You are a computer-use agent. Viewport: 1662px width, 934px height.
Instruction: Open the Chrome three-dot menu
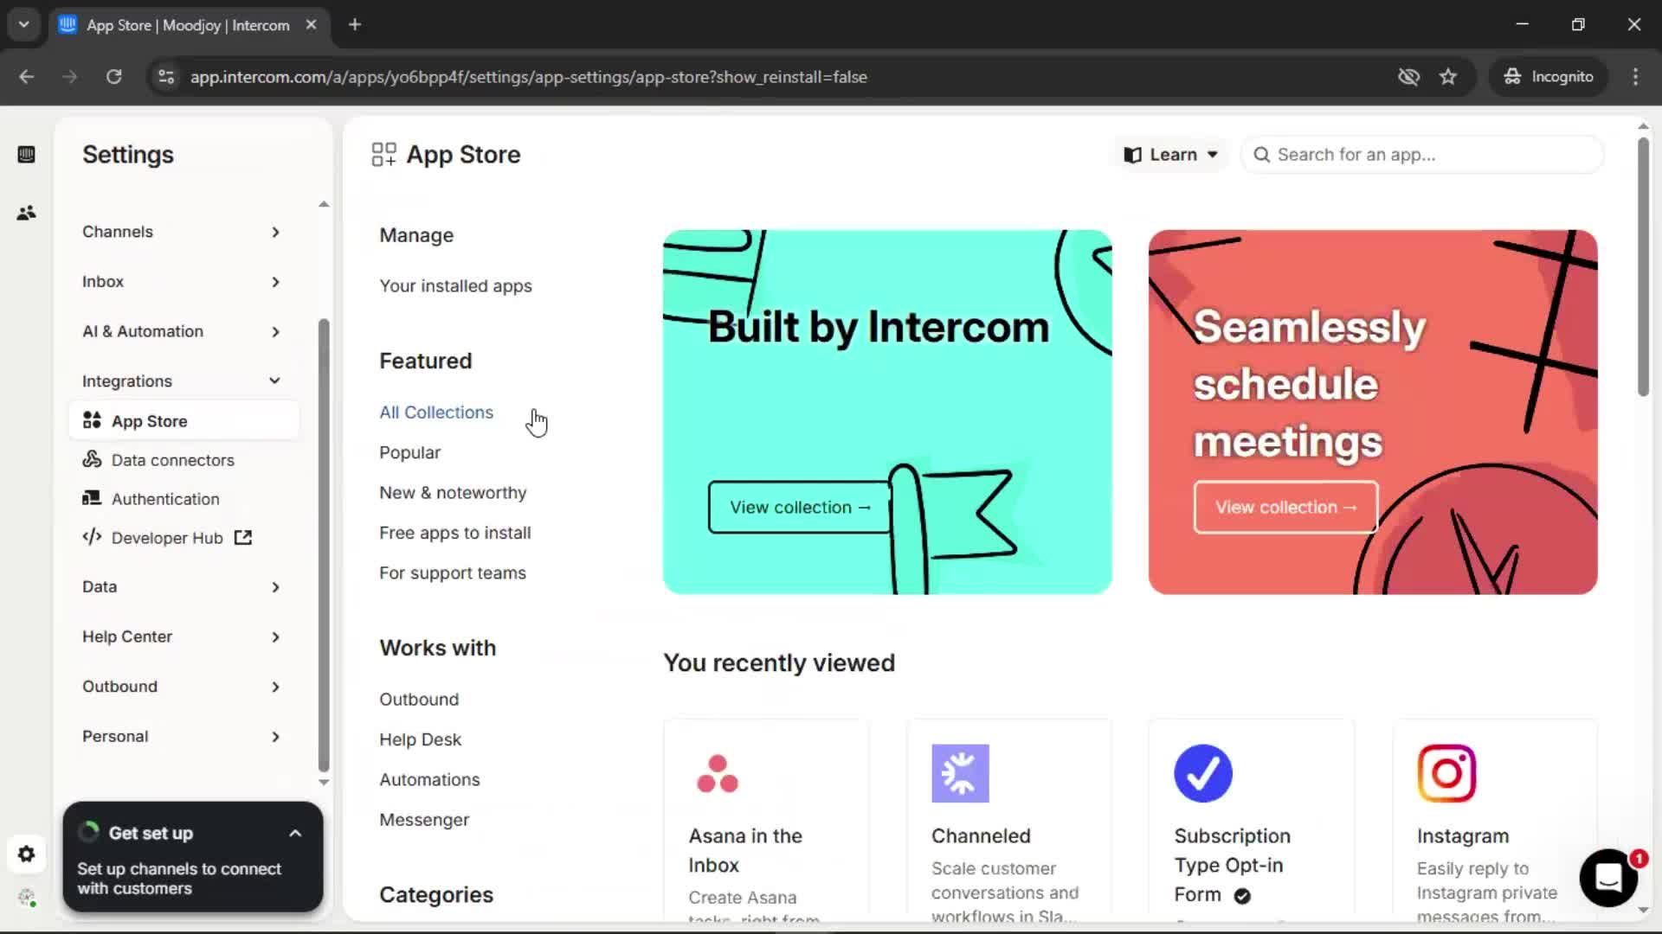(x=1635, y=77)
